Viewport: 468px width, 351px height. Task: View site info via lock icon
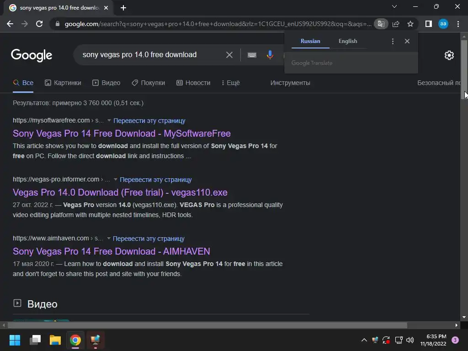(x=58, y=24)
